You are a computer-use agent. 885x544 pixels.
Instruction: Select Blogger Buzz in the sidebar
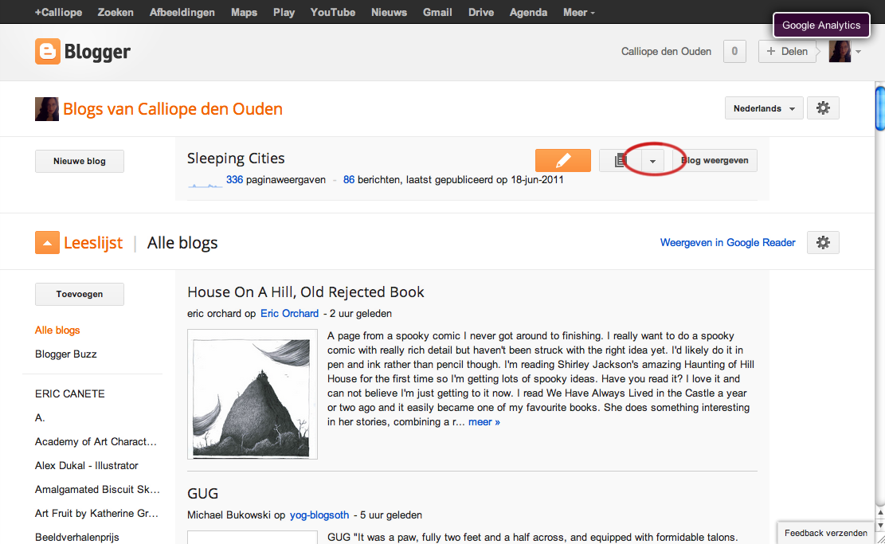click(66, 354)
